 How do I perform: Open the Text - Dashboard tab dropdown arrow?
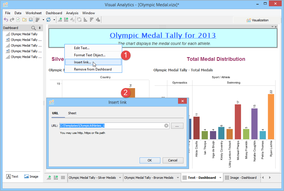point(220,178)
